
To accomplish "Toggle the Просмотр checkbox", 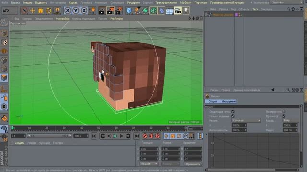I will click(x=283, y=116).
